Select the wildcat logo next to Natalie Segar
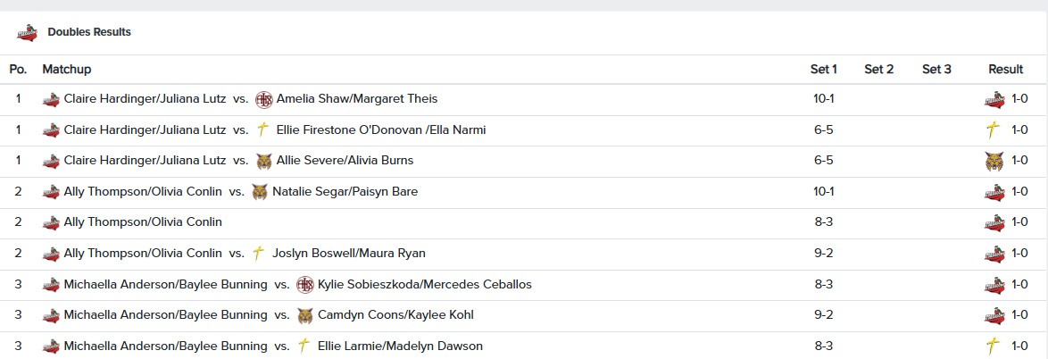The width and height of the screenshot is (1048, 359). [x=259, y=192]
